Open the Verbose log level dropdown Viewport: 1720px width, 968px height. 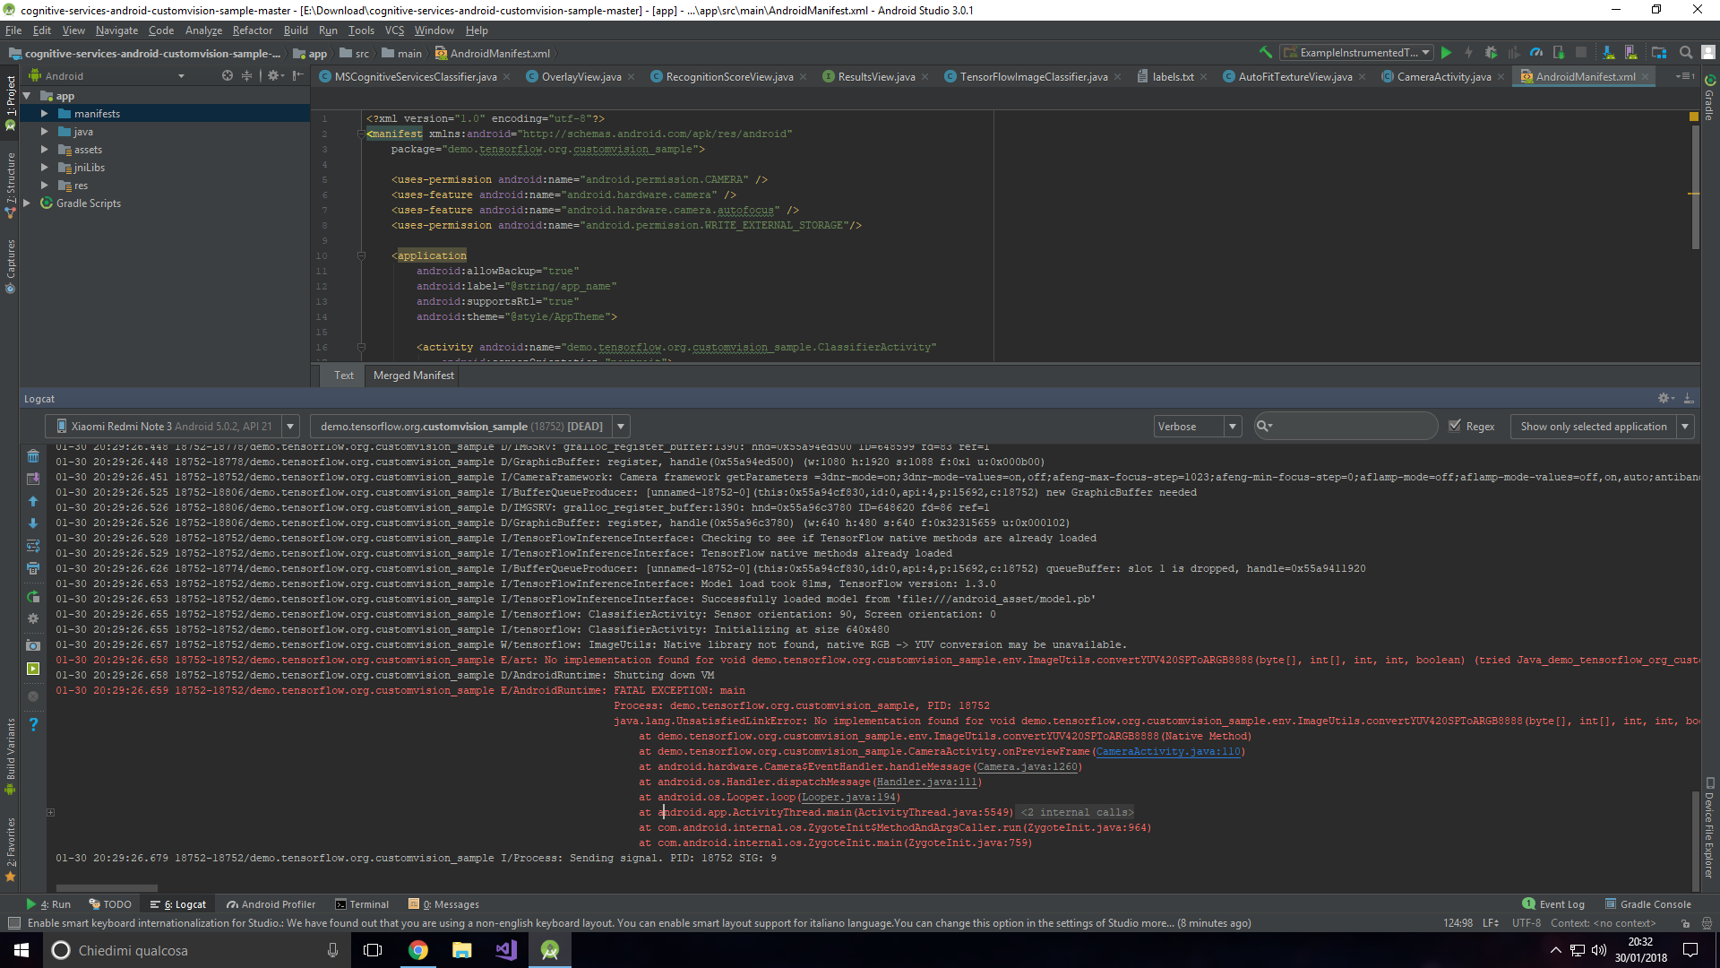pyautogui.click(x=1233, y=426)
